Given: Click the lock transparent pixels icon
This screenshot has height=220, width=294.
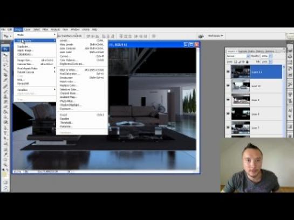Looking at the screenshot, I should (236, 62).
